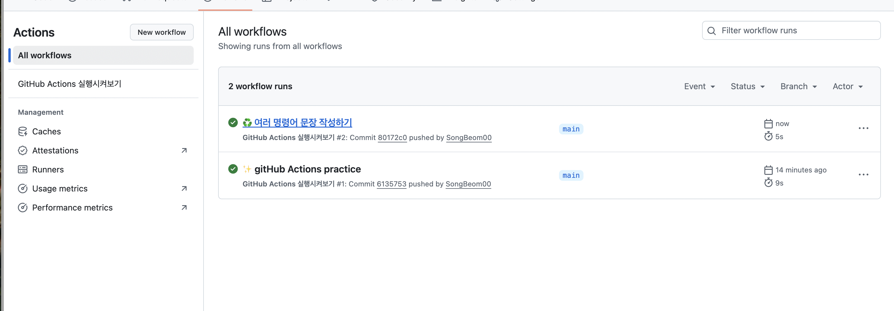Expand the Branch filter dropdown
894x311 pixels.
799,87
